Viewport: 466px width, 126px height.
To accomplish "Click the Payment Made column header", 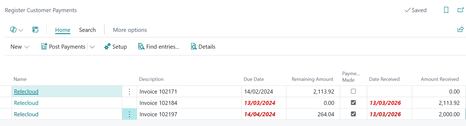I will [351, 77].
